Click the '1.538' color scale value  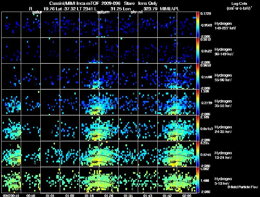pyautogui.click(x=205, y=91)
